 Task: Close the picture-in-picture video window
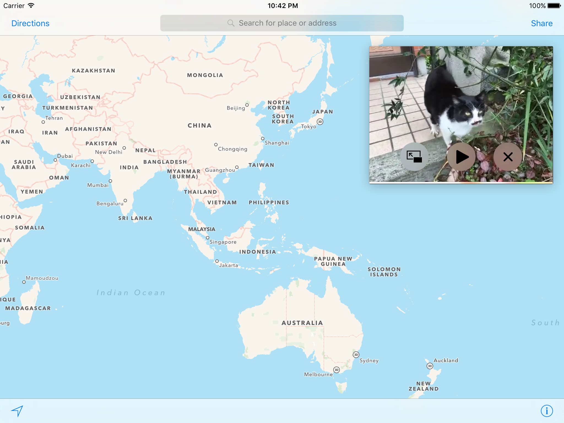tap(508, 157)
